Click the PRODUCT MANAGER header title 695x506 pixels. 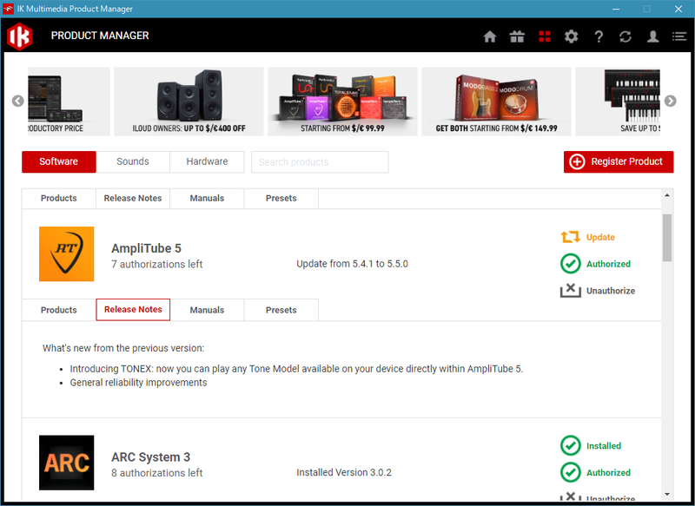coord(100,36)
